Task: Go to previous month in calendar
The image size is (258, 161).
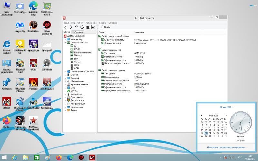Action: pyautogui.click(x=201, y=115)
